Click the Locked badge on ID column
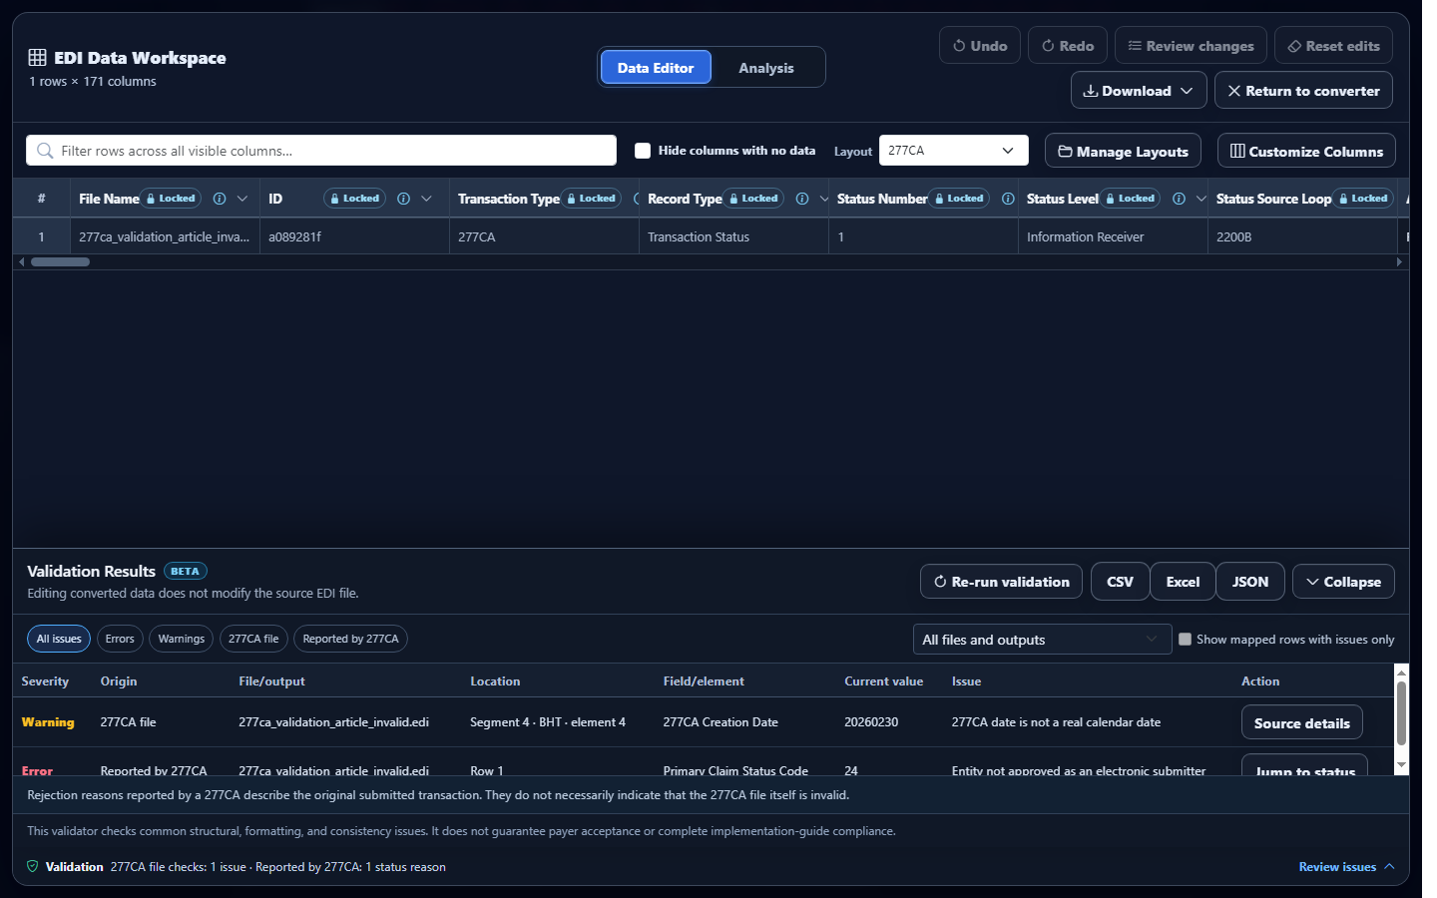1437x898 pixels. 354,199
